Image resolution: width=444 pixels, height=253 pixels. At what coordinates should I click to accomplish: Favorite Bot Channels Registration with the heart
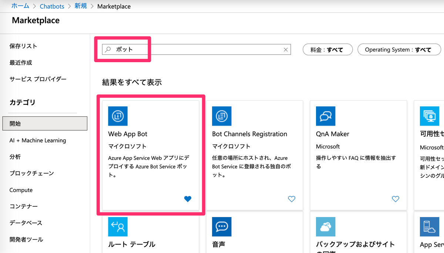(x=292, y=199)
